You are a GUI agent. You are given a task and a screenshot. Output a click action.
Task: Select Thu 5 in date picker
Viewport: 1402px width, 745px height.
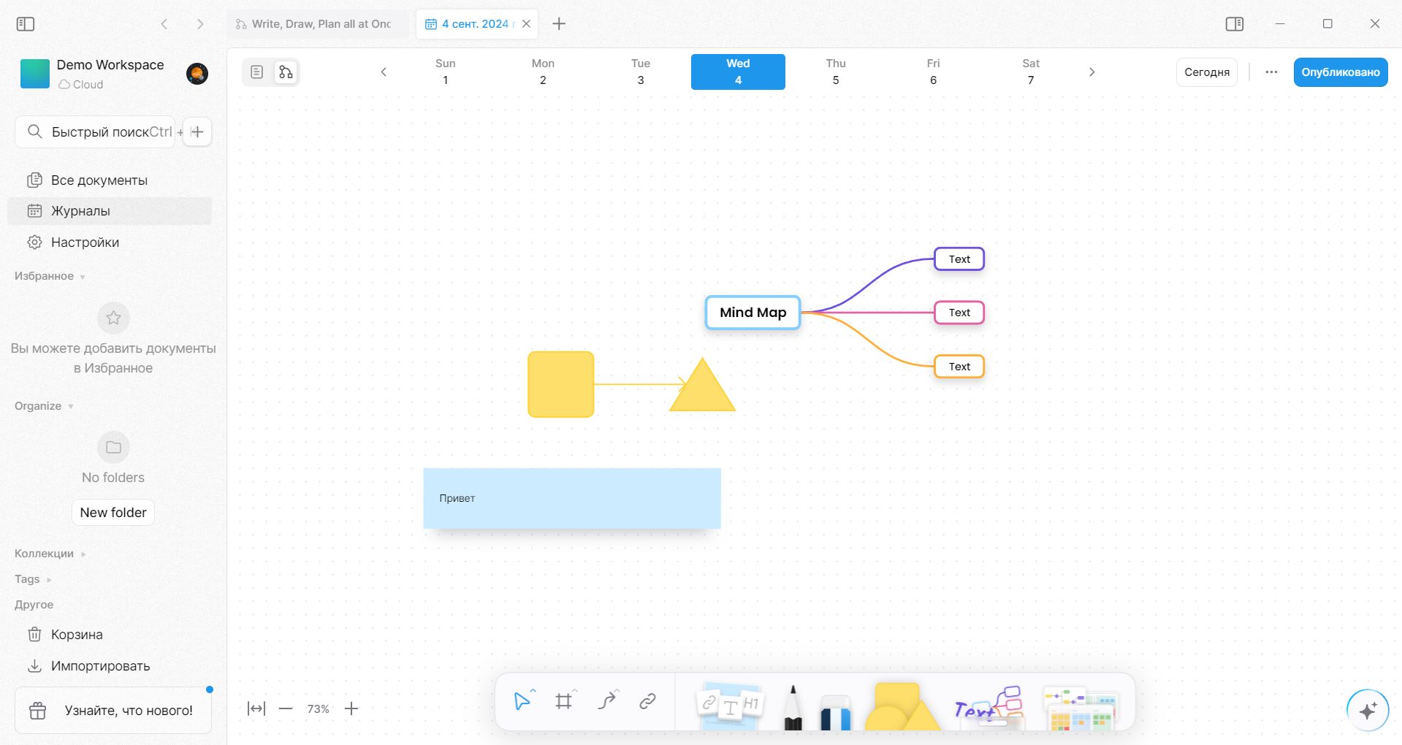pos(836,72)
